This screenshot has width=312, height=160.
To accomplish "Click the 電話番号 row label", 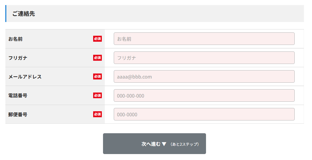I will coord(18,96).
